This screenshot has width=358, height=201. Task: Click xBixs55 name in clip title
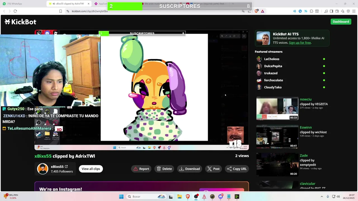pyautogui.click(x=43, y=156)
